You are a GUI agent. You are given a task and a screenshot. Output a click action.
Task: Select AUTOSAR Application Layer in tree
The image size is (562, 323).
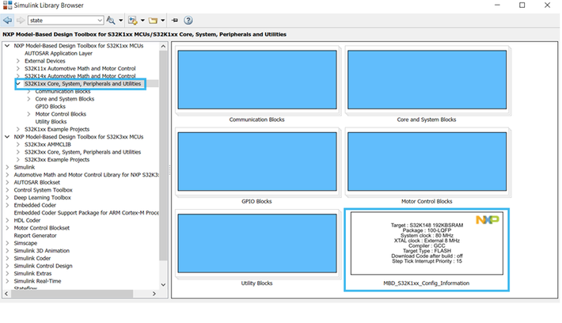pyautogui.click(x=59, y=53)
